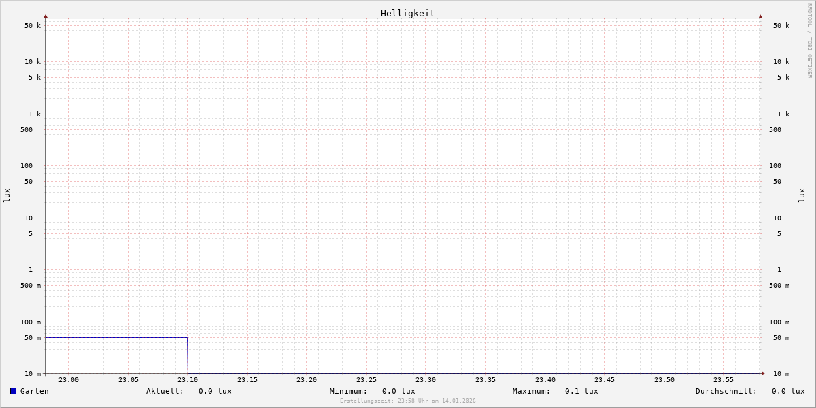Click the blue Garten legend color square
The image size is (816, 408).
pos(13,391)
